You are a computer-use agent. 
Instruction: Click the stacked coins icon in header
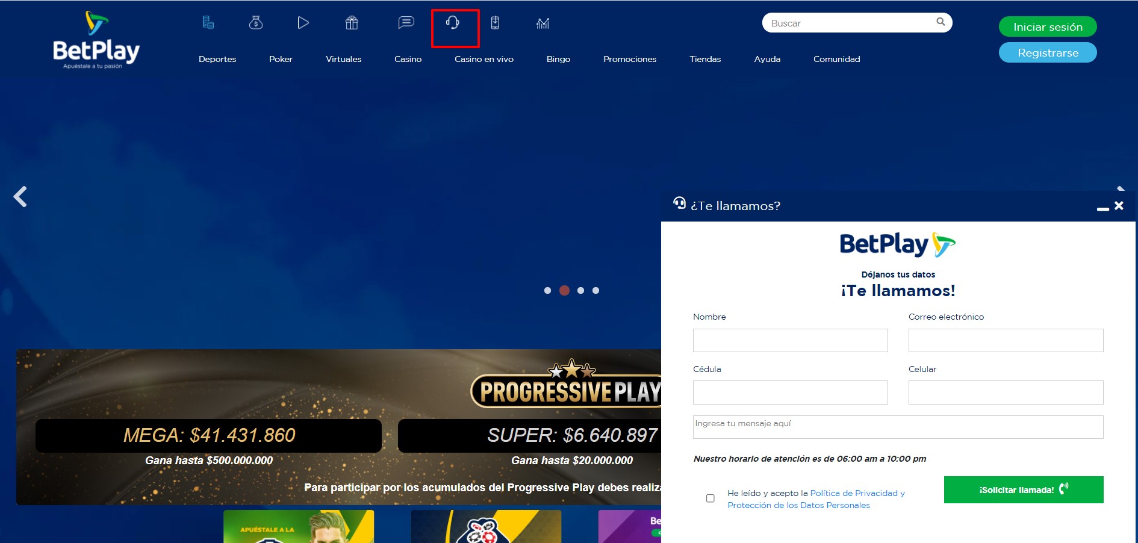(x=208, y=23)
